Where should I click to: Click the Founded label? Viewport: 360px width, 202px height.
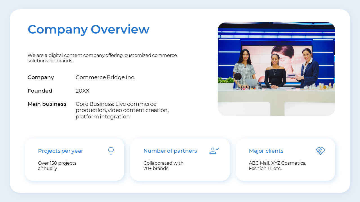(x=40, y=91)
